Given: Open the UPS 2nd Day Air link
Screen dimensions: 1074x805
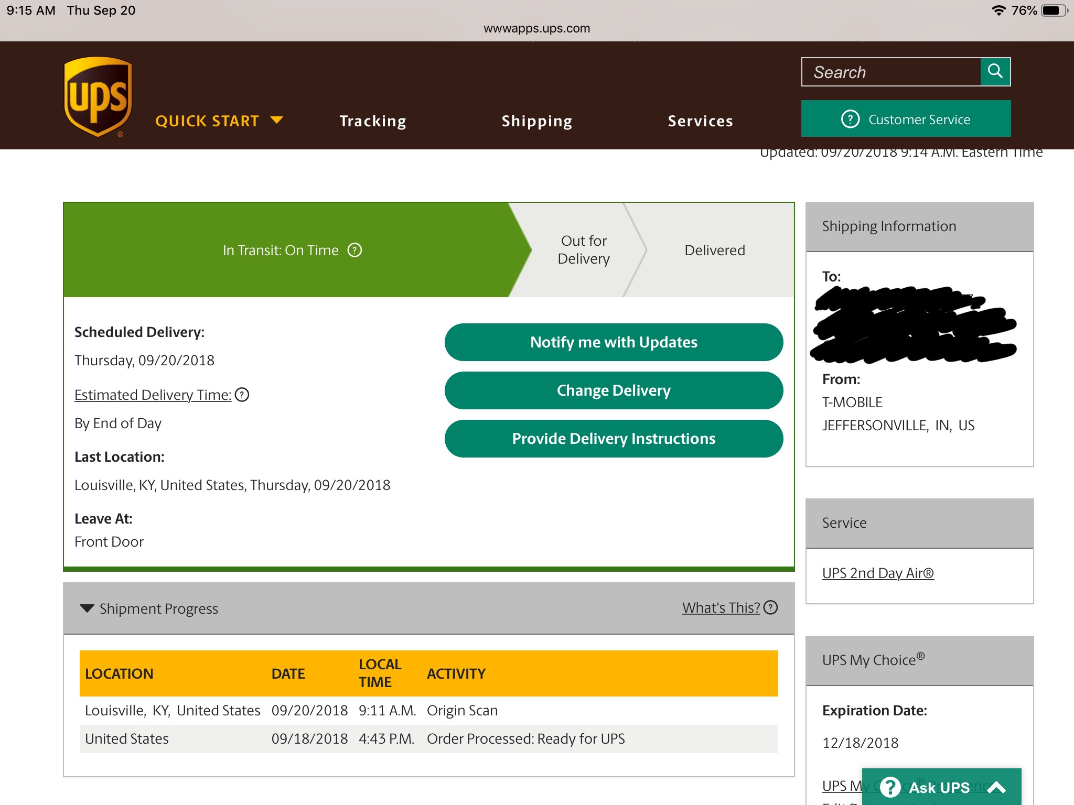Looking at the screenshot, I should 878,573.
